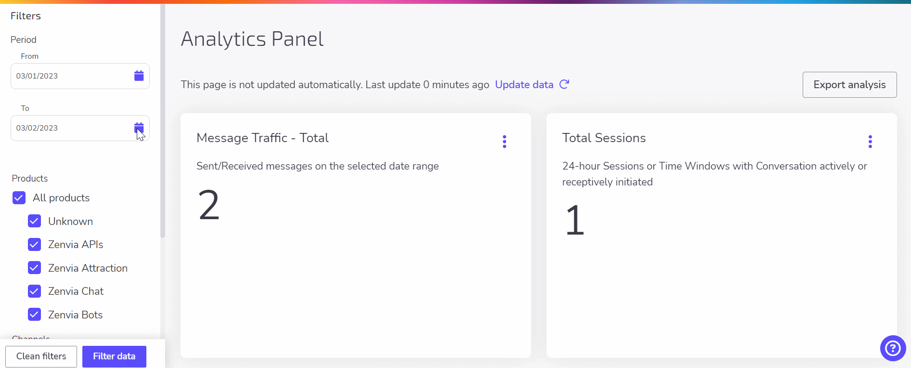Open Total Sessions card options menu
The height and width of the screenshot is (368, 911).
click(870, 142)
